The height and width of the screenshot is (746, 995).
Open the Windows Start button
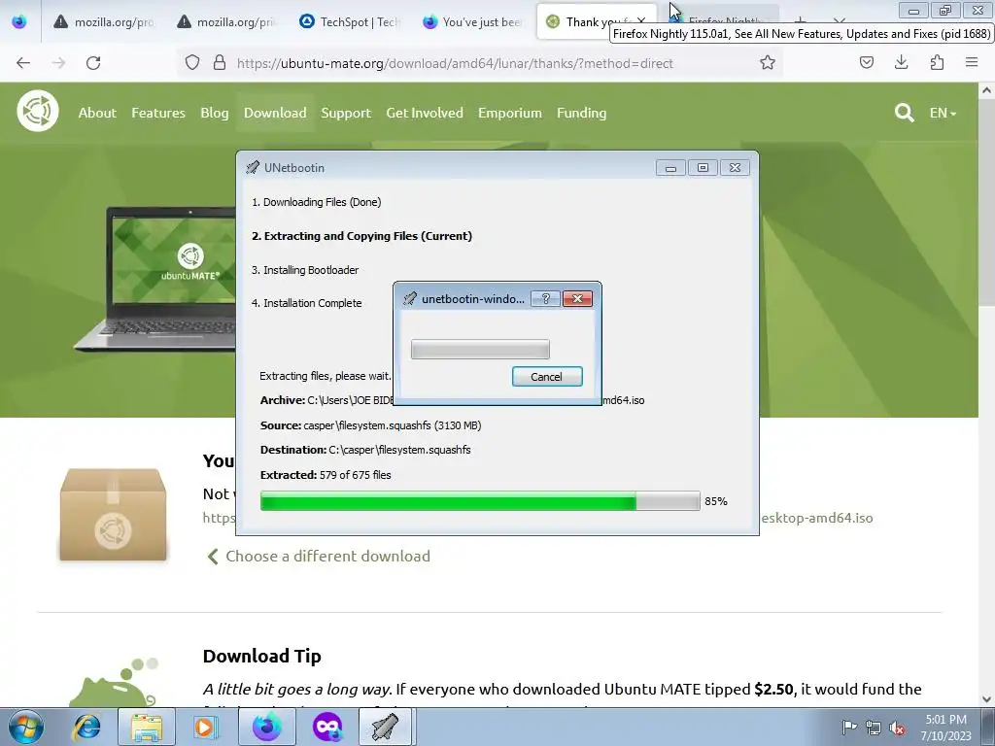pyautogui.click(x=26, y=727)
